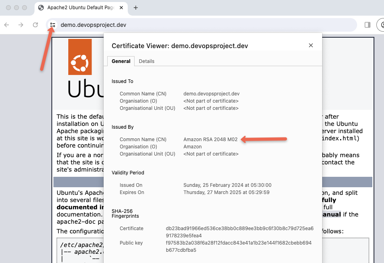Click the Issued On date Sunday, 25 February 2024
Image resolution: width=384 pixels, height=263 pixels.
(x=227, y=185)
